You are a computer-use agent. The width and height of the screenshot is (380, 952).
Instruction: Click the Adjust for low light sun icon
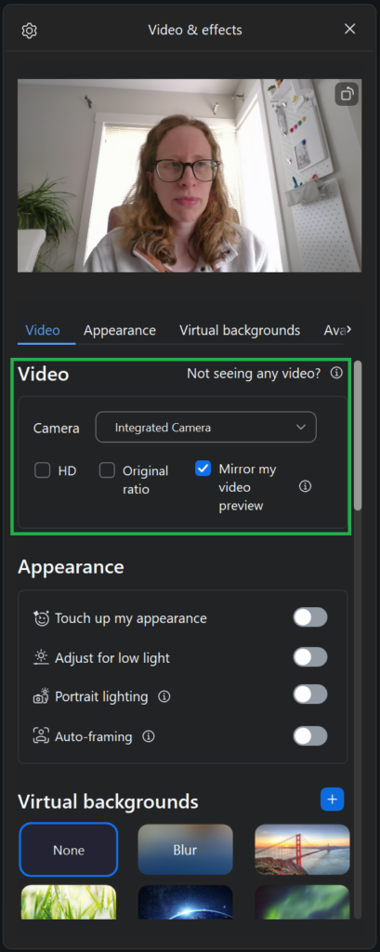point(41,657)
